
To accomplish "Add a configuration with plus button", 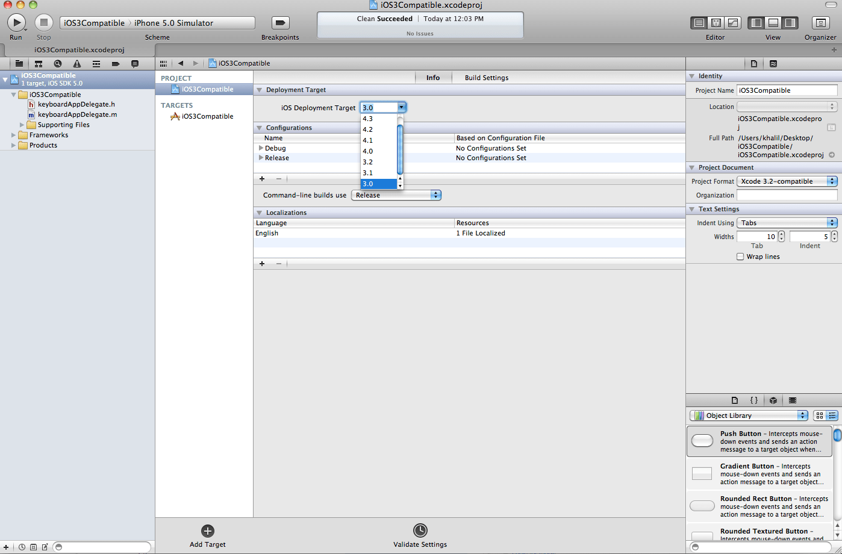I will 262,178.
